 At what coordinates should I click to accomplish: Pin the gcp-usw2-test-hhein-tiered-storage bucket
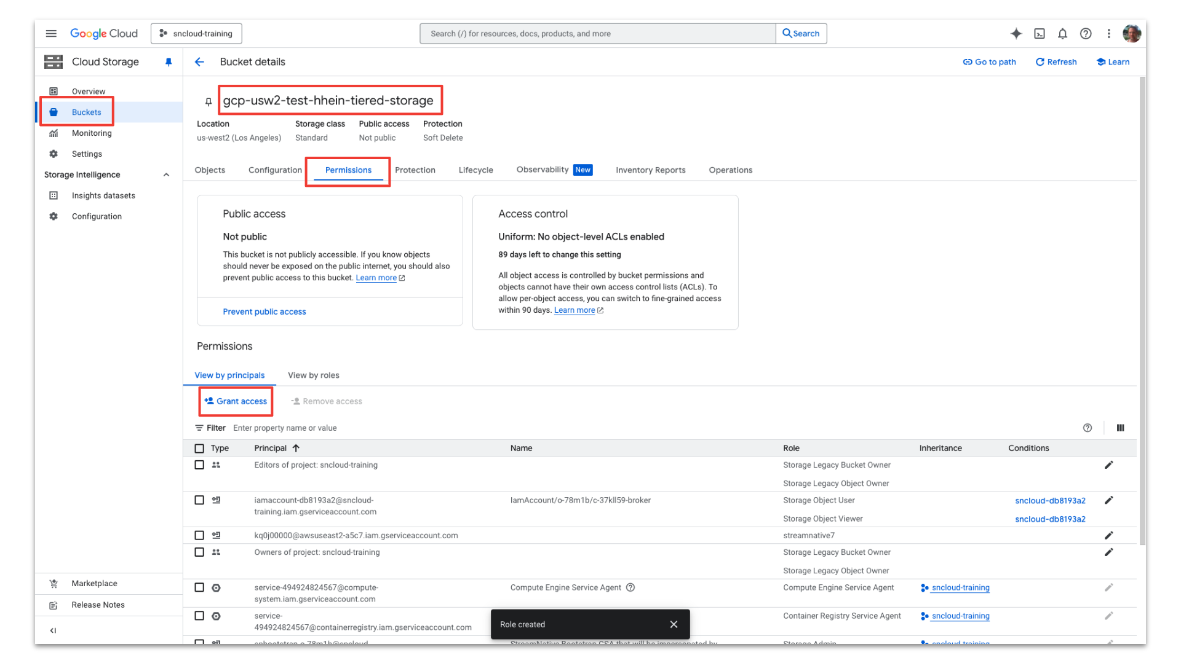click(208, 101)
